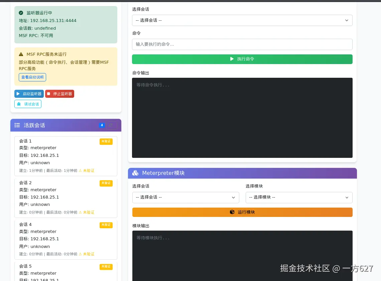Open 查看启动说明 instructions
Screen dimensions: 381x281
(x=32, y=77)
